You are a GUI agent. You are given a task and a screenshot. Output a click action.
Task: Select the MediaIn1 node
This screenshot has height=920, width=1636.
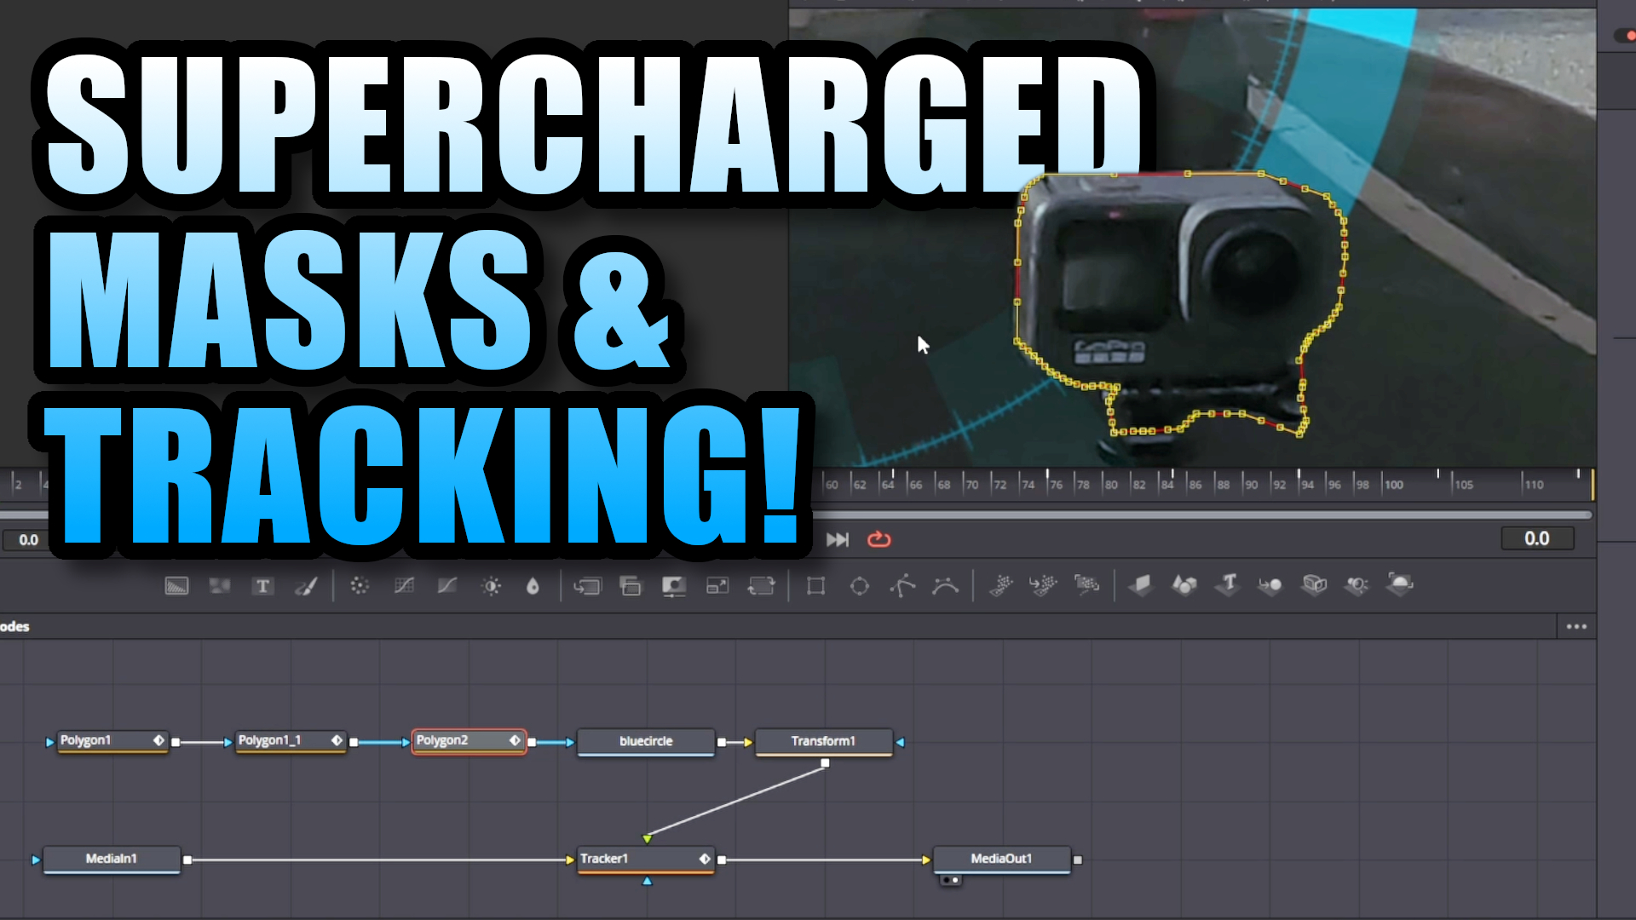(x=112, y=860)
